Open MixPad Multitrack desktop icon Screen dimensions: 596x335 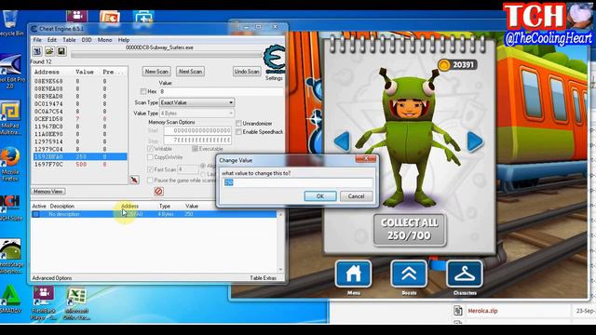click(10, 117)
